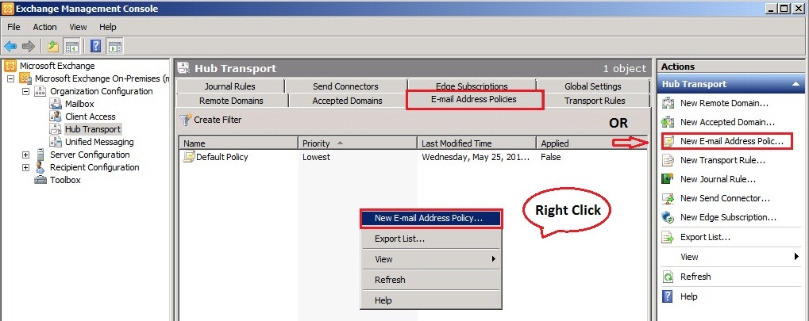This screenshot has height=321, width=809.
Task: Select the Default Policy row name
Action: [x=222, y=157]
